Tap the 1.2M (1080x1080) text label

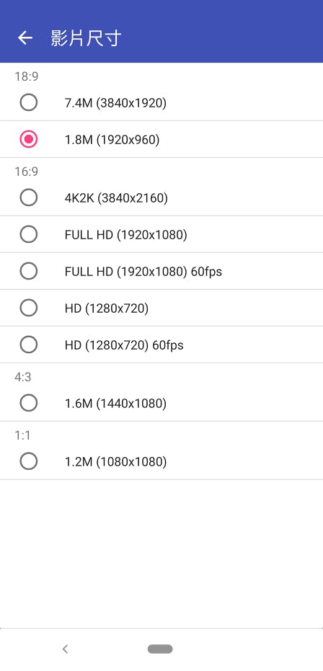point(115,462)
